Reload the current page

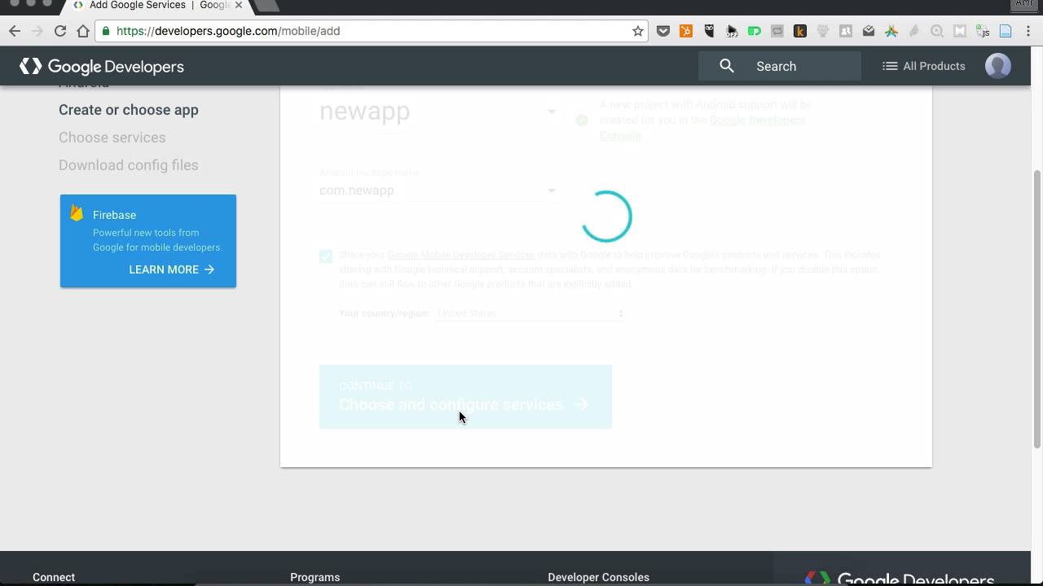60,31
